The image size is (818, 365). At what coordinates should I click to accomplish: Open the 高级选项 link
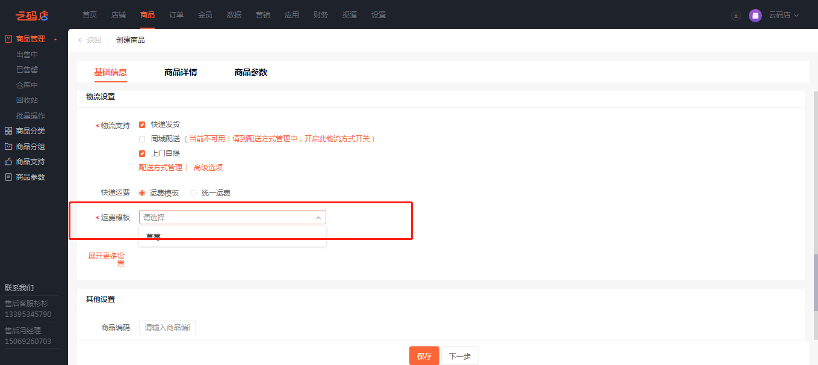(x=208, y=168)
